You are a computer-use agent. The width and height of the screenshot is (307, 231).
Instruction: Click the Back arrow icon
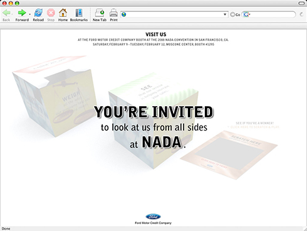[x=6, y=13]
